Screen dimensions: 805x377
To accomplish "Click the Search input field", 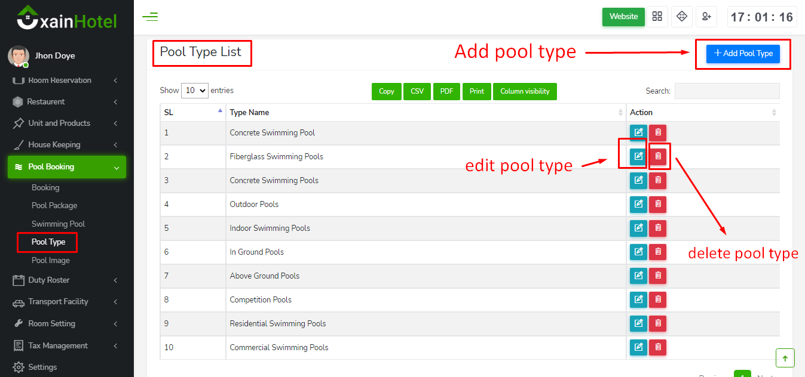I will pyautogui.click(x=727, y=91).
